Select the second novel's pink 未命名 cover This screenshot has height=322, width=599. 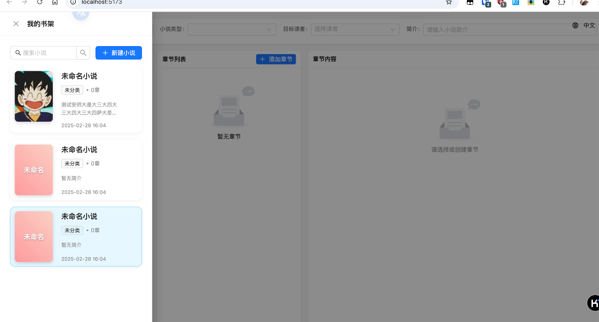pos(34,170)
